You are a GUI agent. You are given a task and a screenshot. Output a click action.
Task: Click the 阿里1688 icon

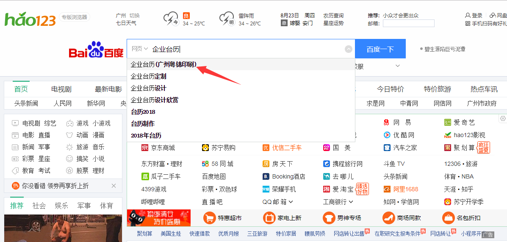point(387,189)
